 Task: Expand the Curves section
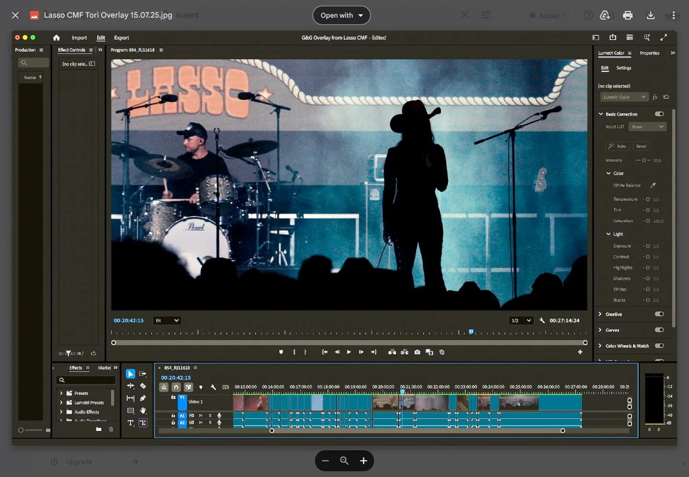(x=601, y=330)
